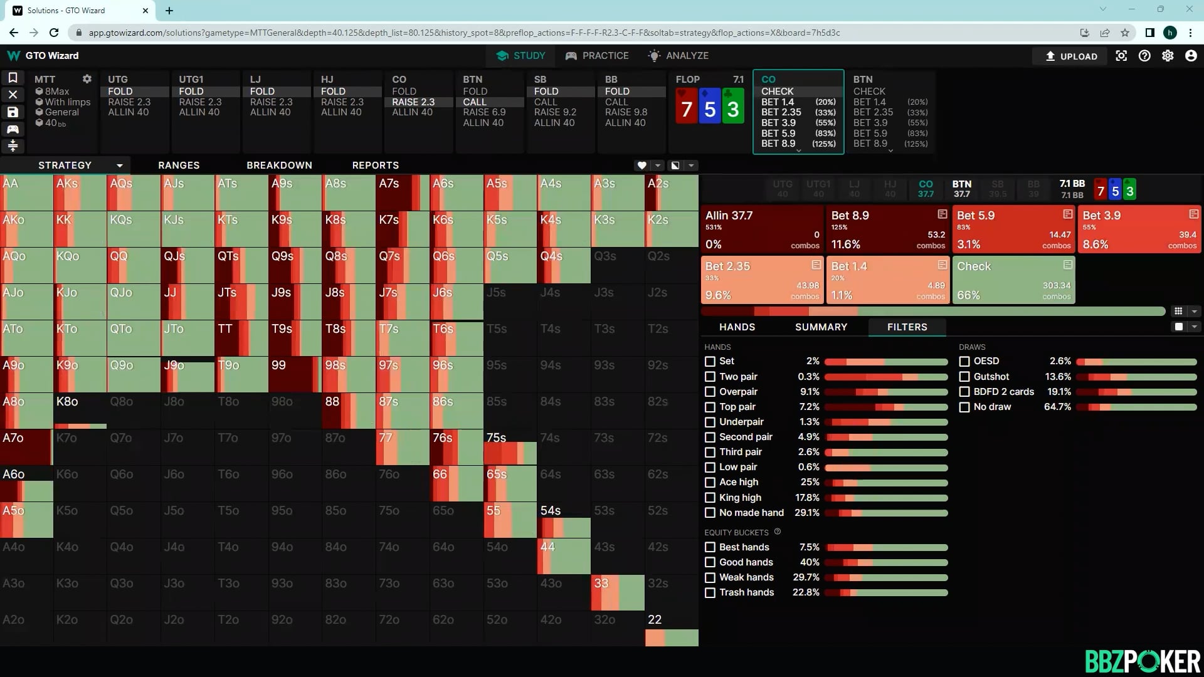Open the Summary tab
Image resolution: width=1204 pixels, height=677 pixels.
click(x=821, y=327)
